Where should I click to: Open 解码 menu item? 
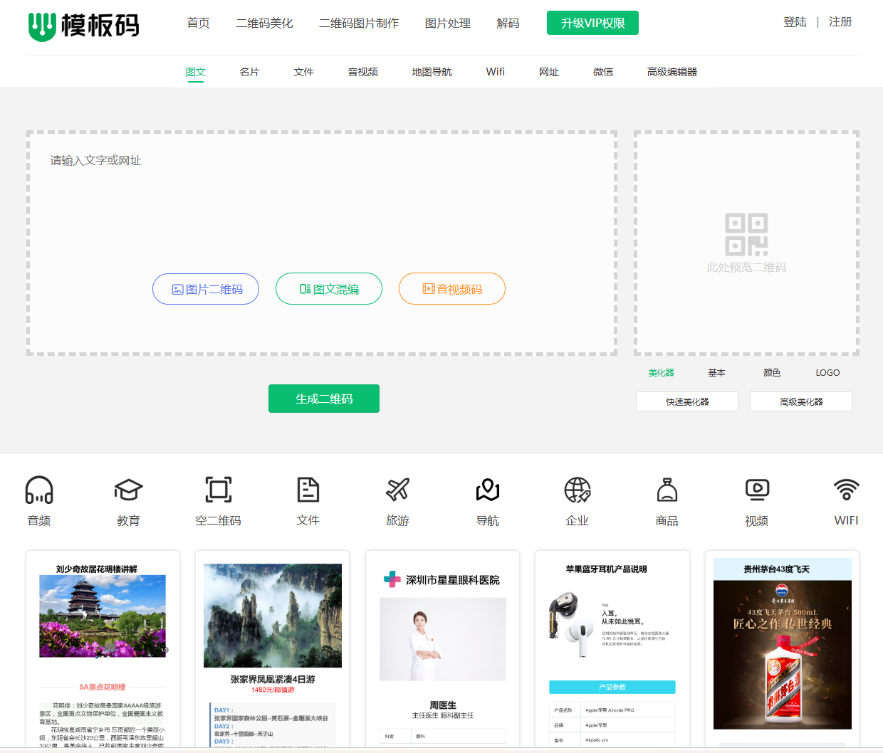click(508, 23)
